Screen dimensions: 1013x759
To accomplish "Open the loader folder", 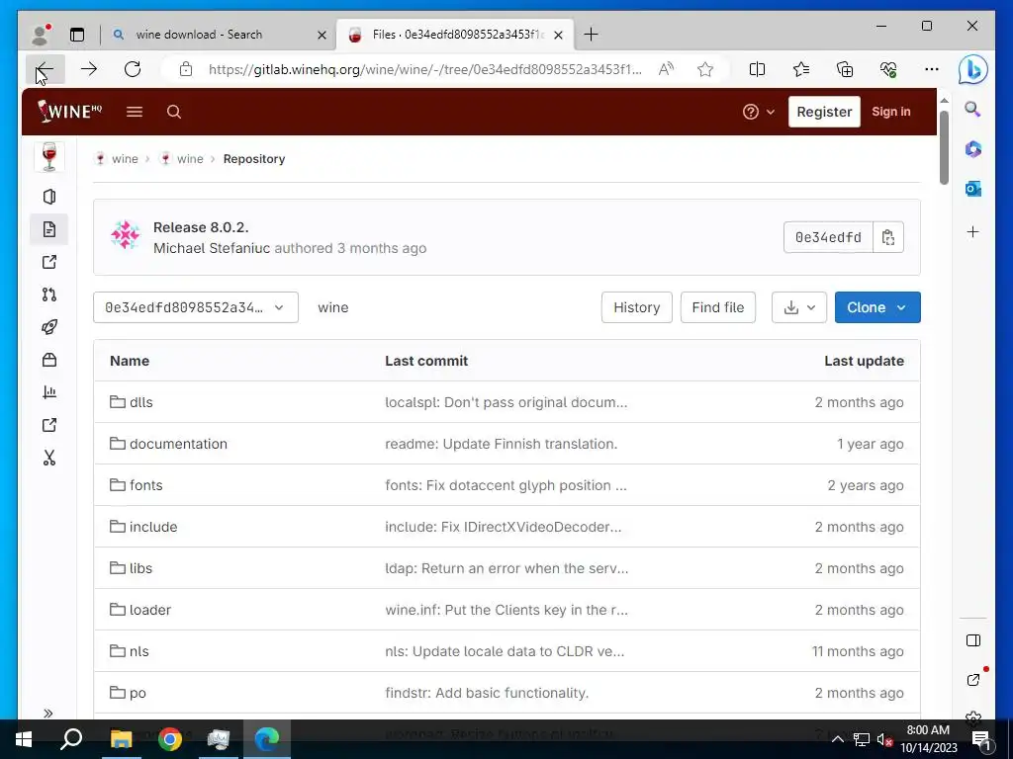I will point(140,610).
